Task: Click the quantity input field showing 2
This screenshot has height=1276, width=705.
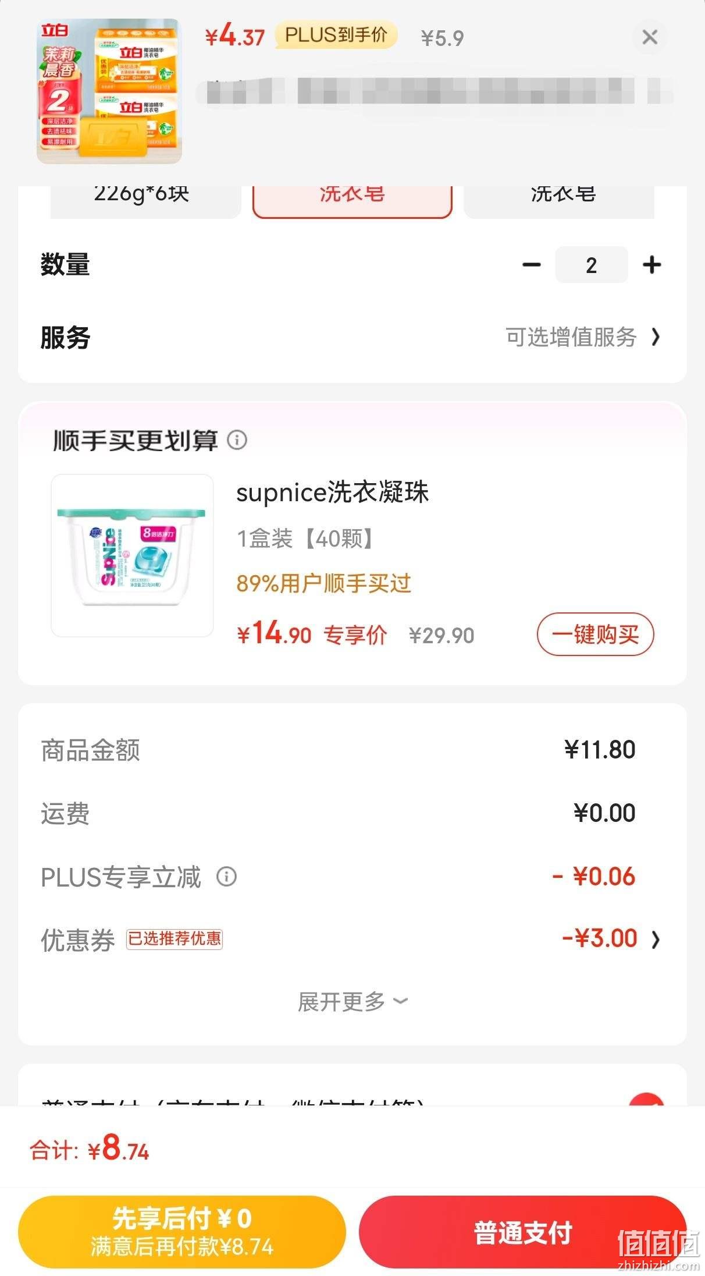Action: [x=591, y=265]
